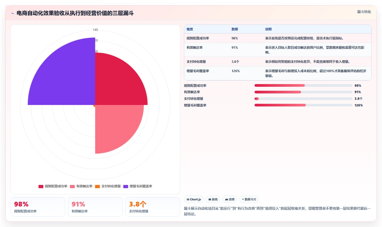The width and height of the screenshot is (382, 227).
Task: Click the pink polar chart segment
Action: pyautogui.click(x=114, y=125)
